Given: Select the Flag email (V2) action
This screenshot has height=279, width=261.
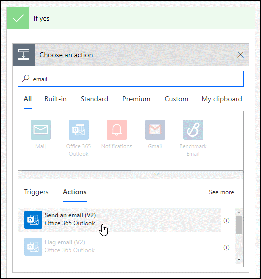Looking at the screenshot, I should pyautogui.click(x=120, y=247).
